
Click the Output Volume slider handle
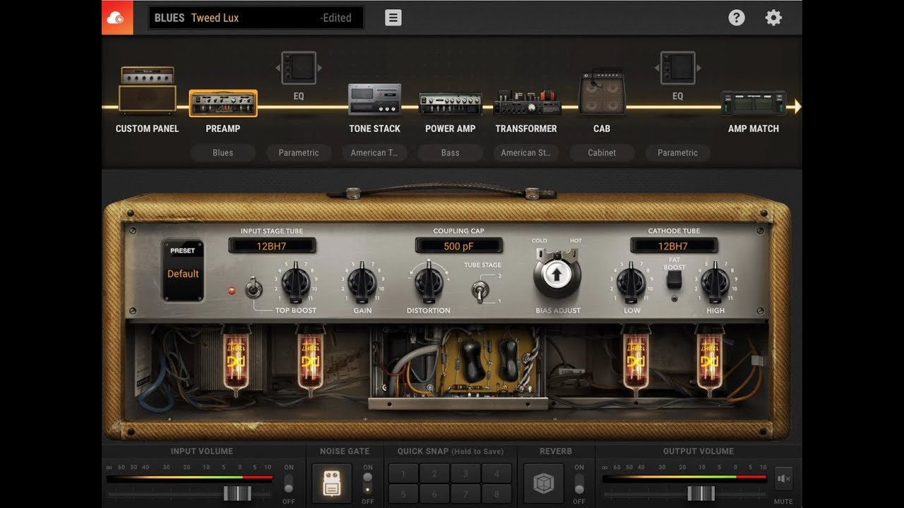click(x=701, y=493)
